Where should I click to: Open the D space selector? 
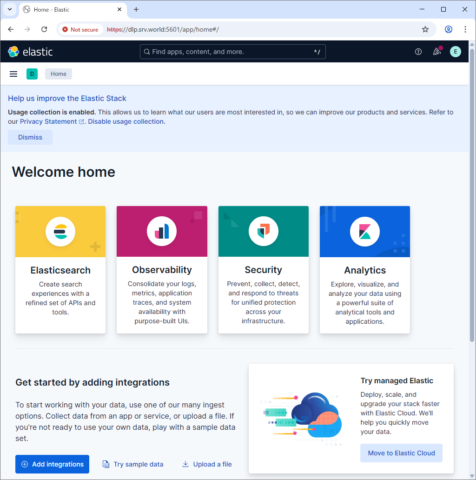click(32, 74)
